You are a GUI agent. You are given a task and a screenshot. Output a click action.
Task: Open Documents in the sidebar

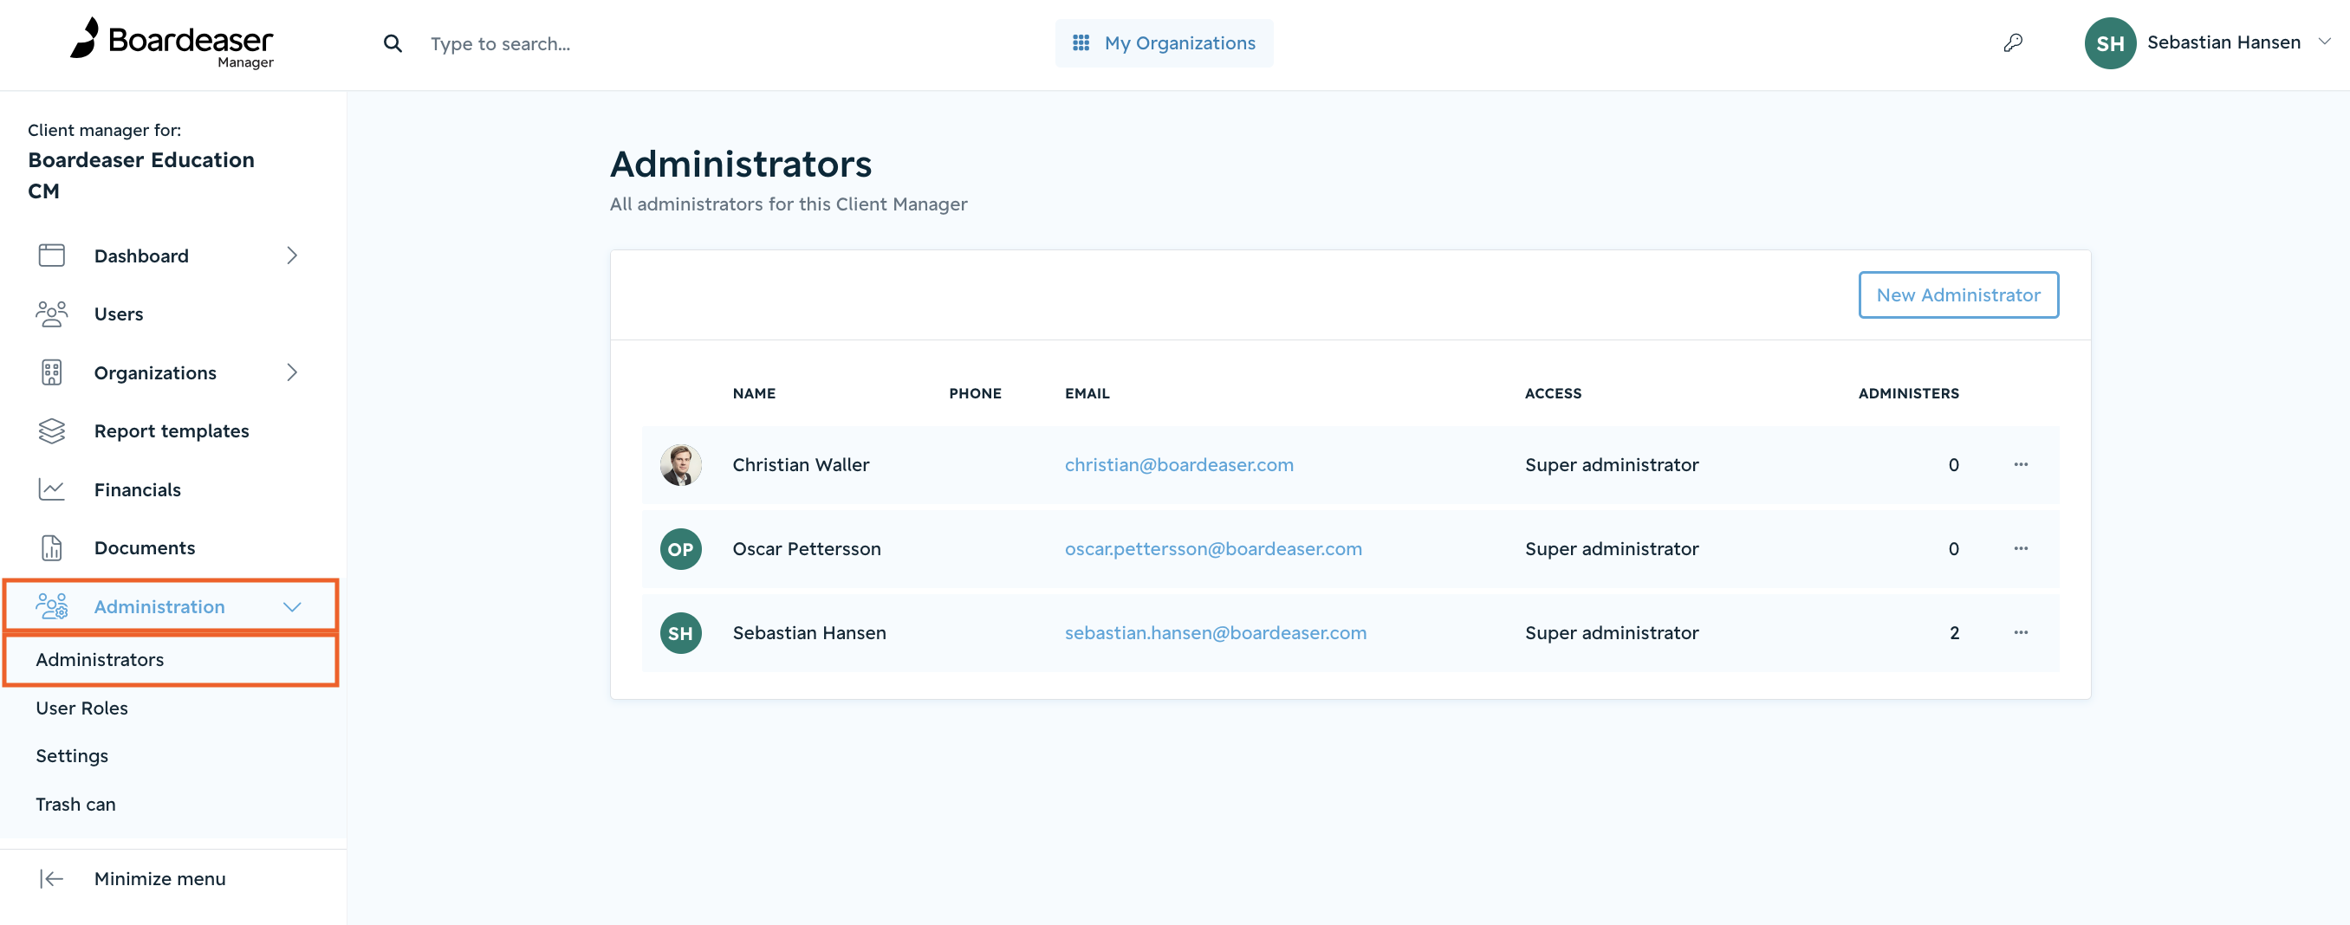(x=145, y=548)
